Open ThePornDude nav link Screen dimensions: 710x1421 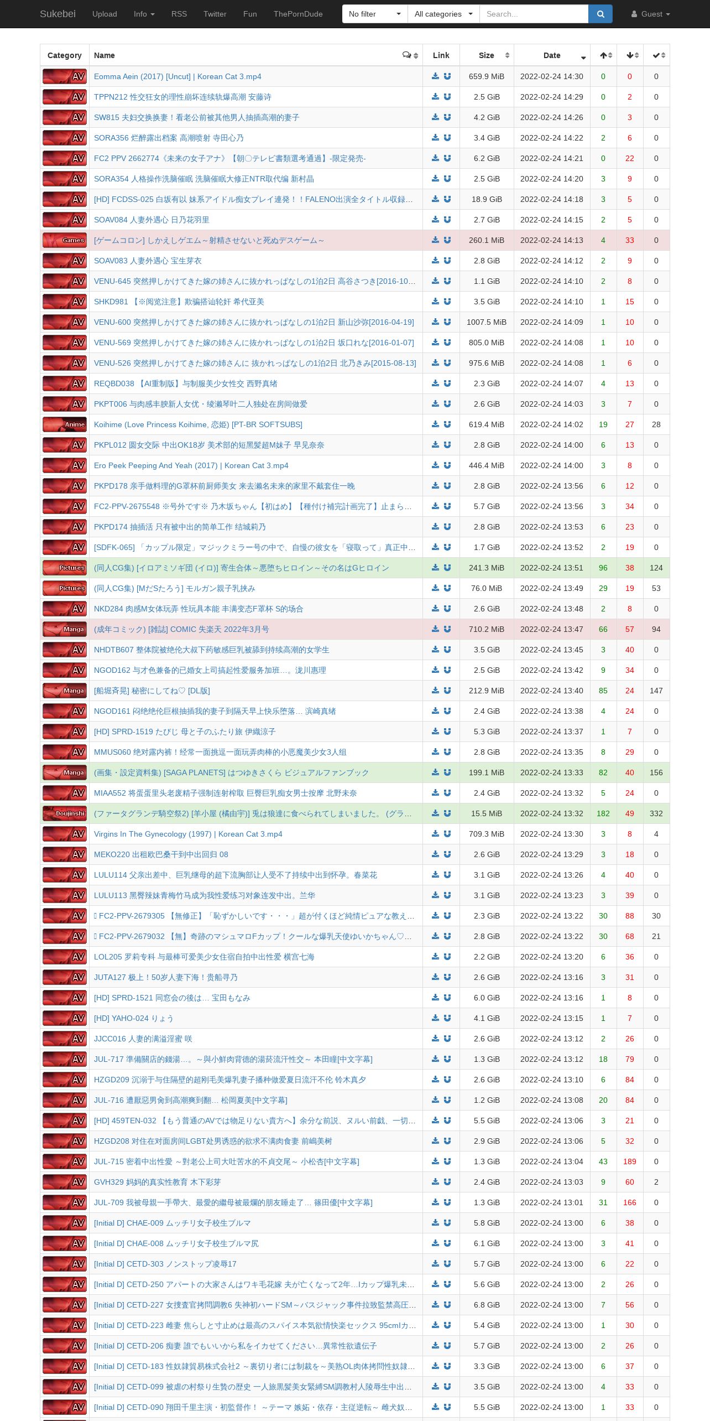[x=298, y=14]
